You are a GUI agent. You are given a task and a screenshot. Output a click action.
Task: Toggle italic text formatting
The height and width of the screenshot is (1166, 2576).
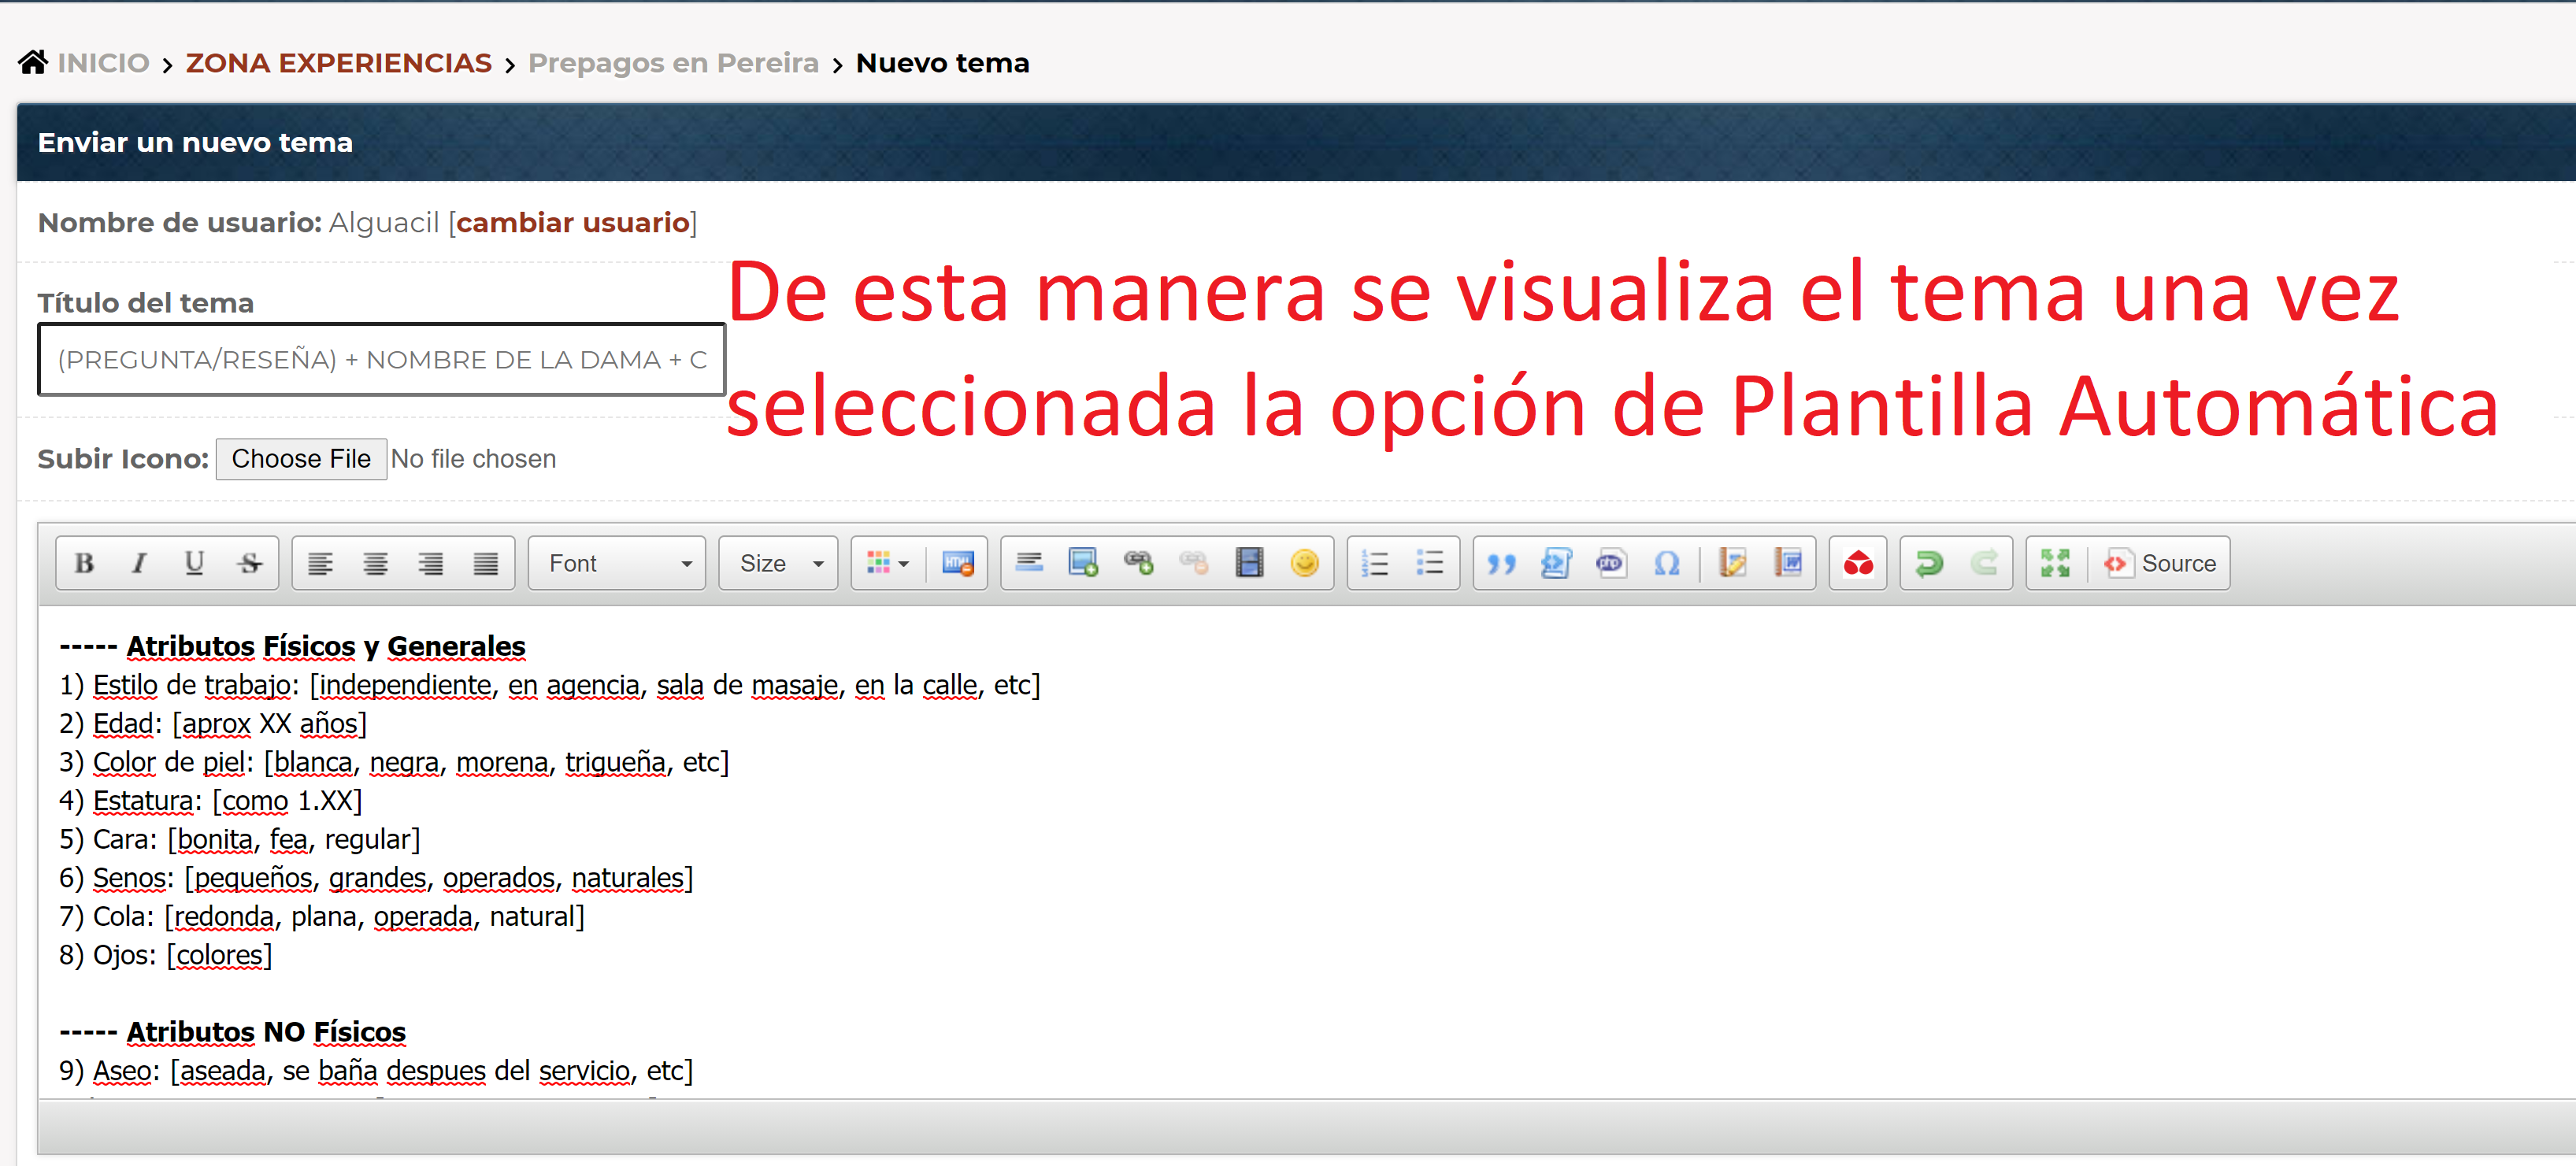pyautogui.click(x=140, y=563)
